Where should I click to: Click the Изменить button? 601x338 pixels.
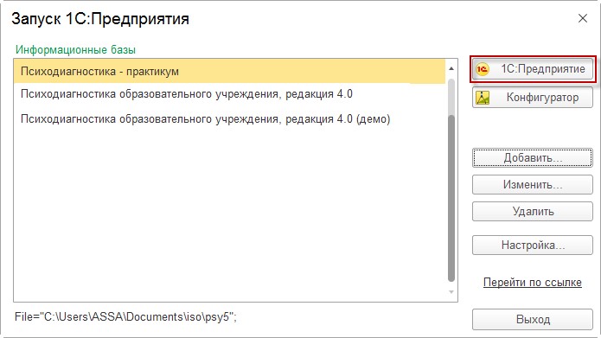(533, 185)
